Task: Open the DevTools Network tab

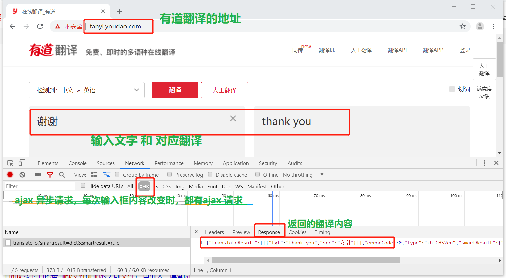Action: [135, 163]
